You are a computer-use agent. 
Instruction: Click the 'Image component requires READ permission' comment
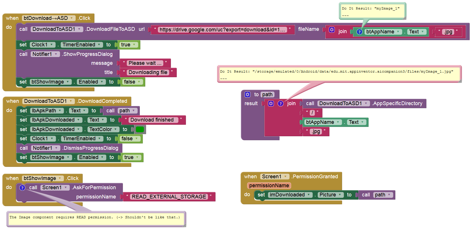96,219
